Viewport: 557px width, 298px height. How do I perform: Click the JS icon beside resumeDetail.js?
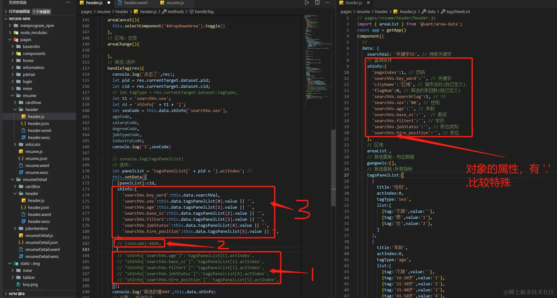click(x=21, y=236)
